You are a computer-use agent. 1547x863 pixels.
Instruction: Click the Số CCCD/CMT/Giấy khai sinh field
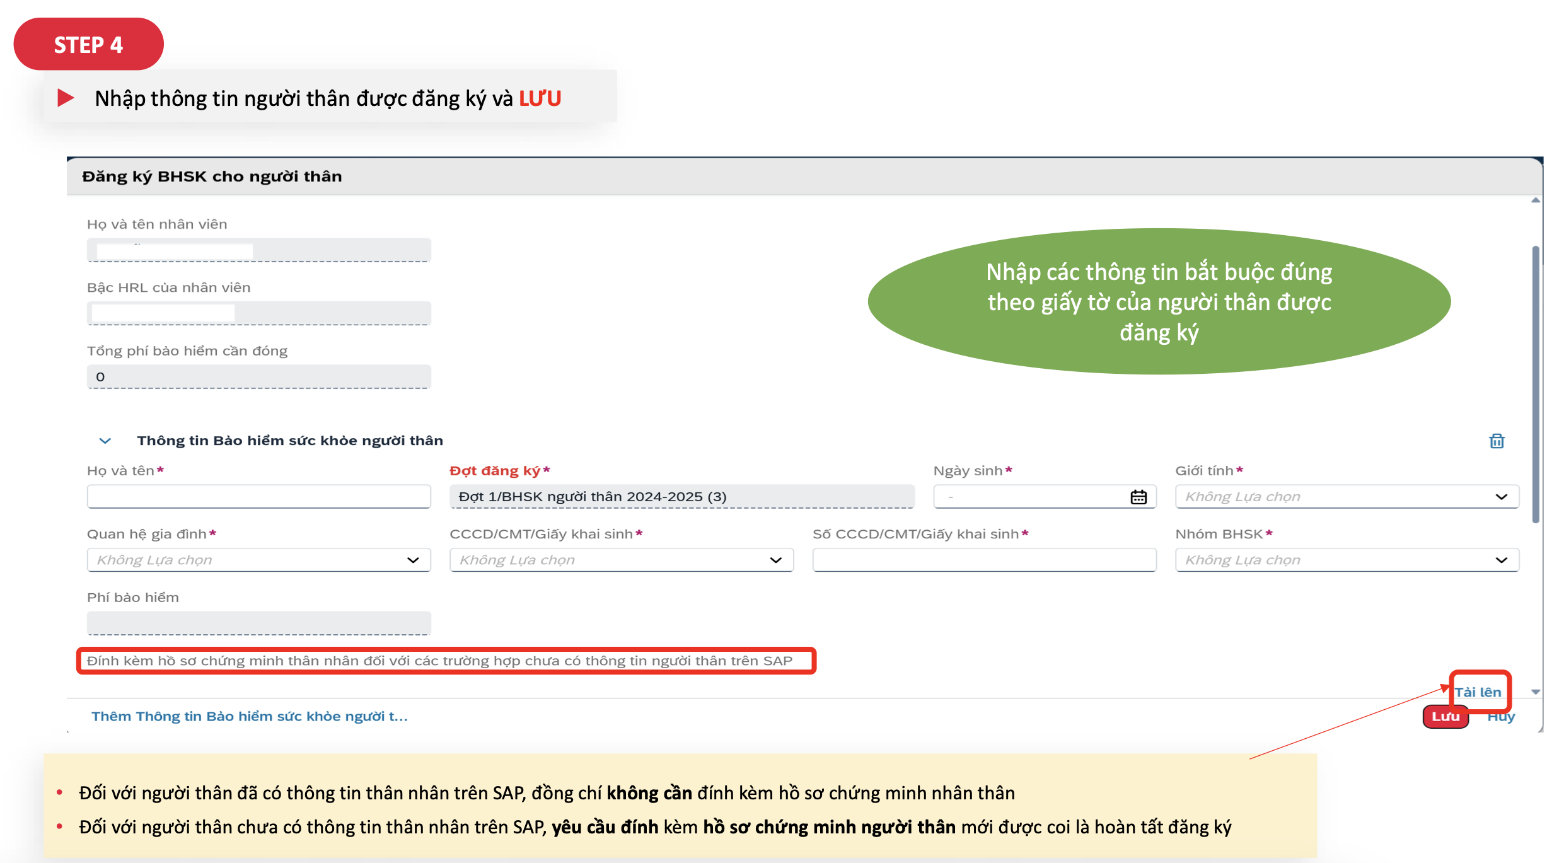click(x=984, y=560)
